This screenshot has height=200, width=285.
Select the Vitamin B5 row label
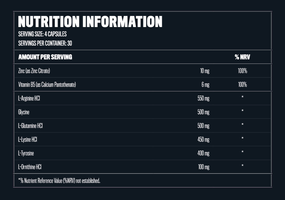click(47, 85)
